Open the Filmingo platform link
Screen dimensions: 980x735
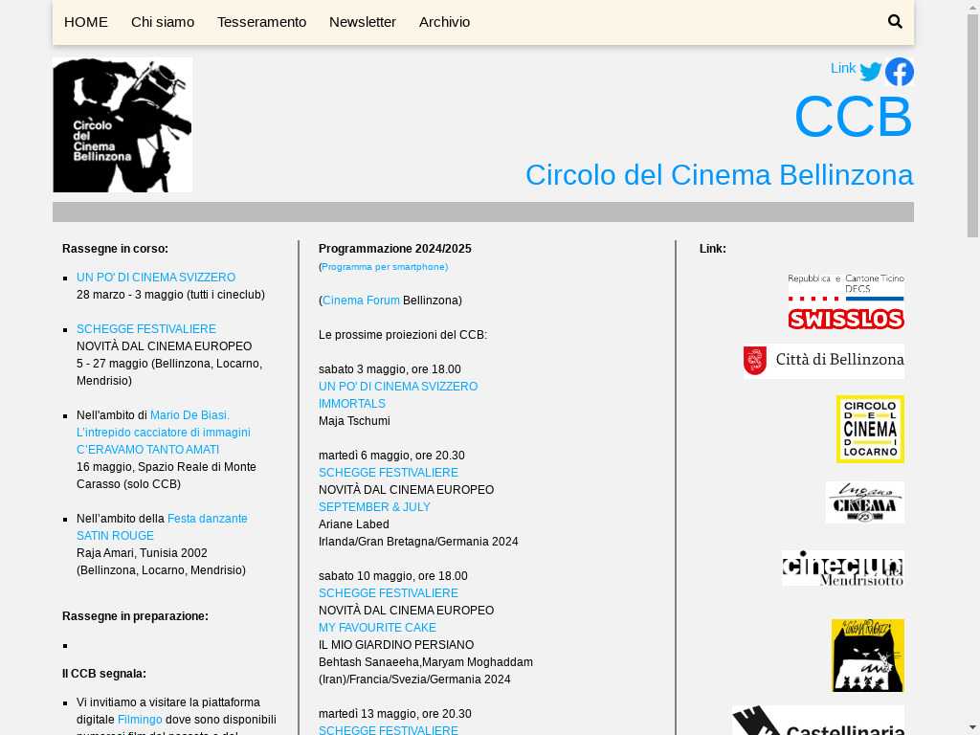140,720
